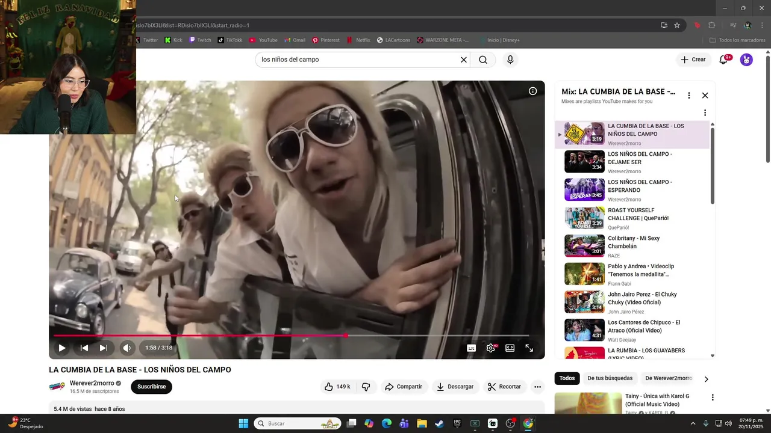The height and width of the screenshot is (433, 771).
Task: Click the search field with los niños del campo
Action: pos(359,60)
